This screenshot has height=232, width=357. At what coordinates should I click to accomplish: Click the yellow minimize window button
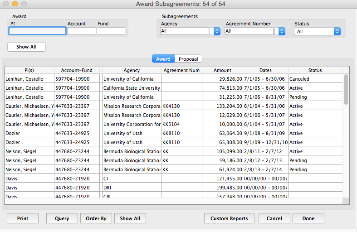(x=15, y=4)
